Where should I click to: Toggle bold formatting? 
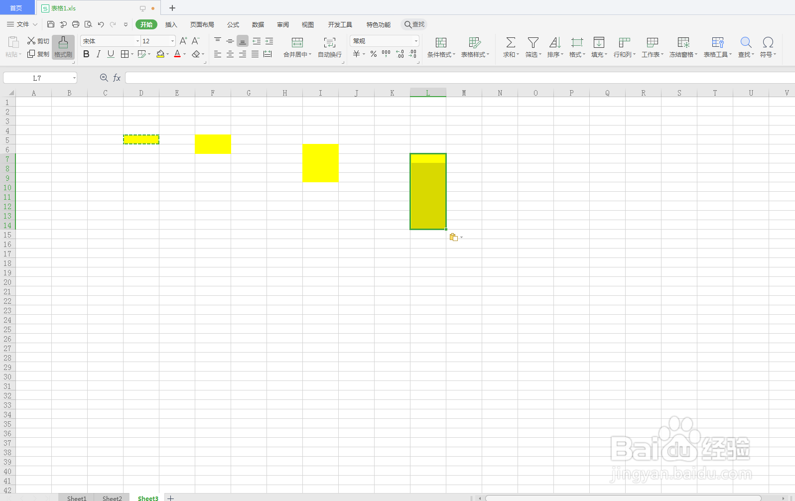click(x=86, y=54)
